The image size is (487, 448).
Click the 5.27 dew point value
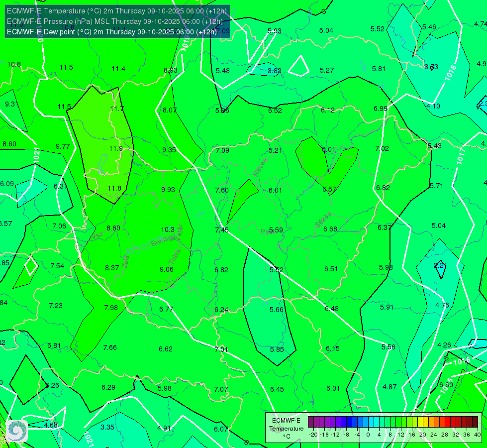(327, 70)
